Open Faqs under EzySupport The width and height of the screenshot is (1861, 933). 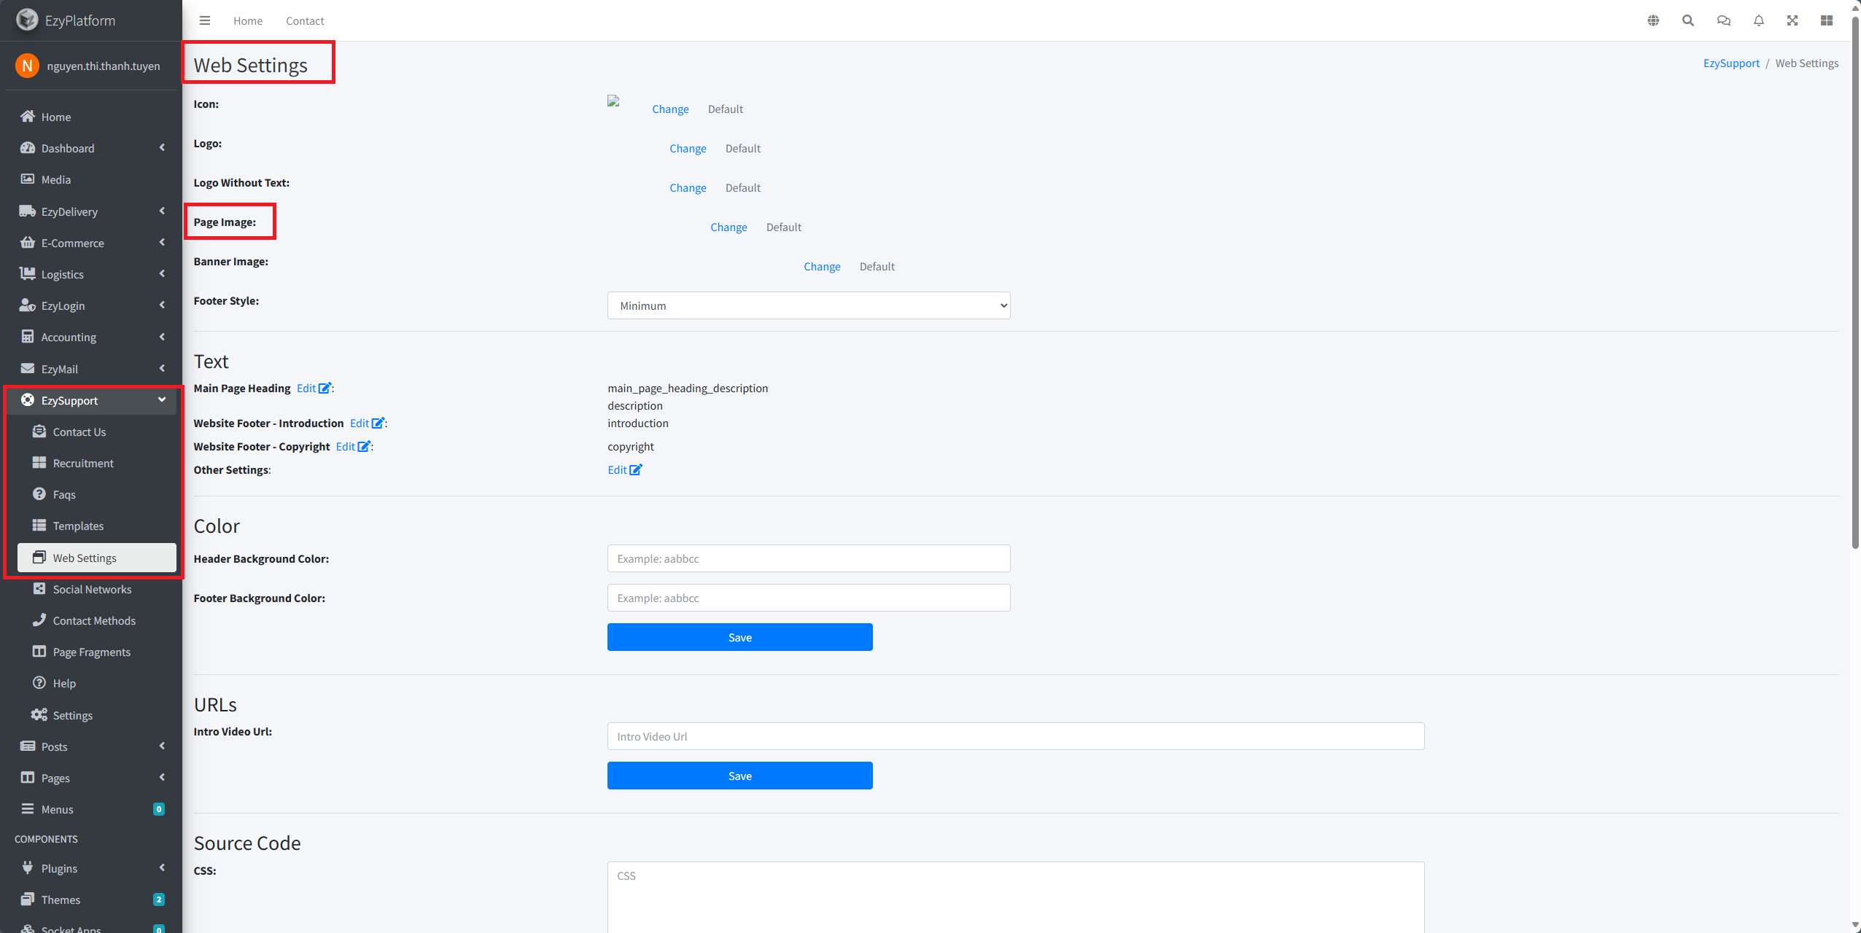97,494
